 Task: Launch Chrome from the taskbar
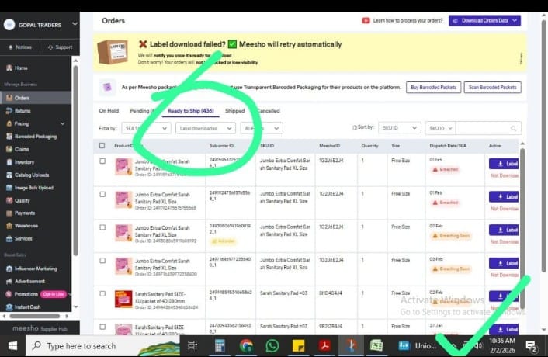[246, 345]
